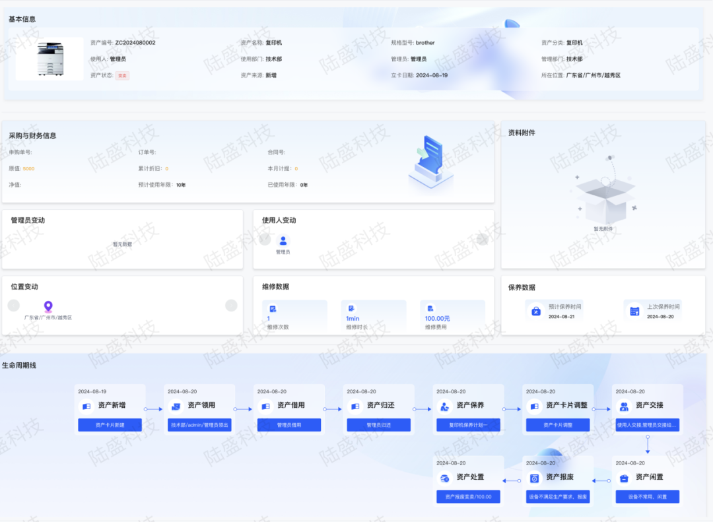
Task: Go to previous item in 使用人变动 carousel
Action: tap(265, 239)
